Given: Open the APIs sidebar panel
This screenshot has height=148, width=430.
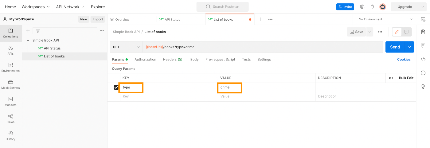Looking at the screenshot, I should tap(11, 51).
